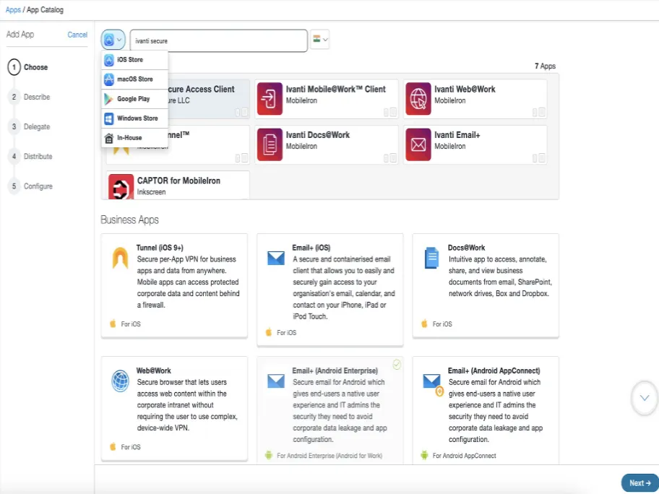Pick Google Play in store list
The image size is (659, 494).
click(x=134, y=99)
